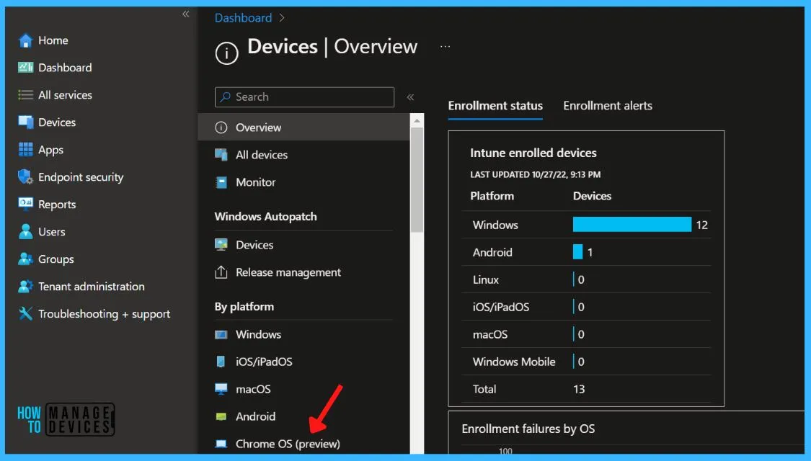
Task: Switch to the Enrollment status tab
Action: click(x=495, y=106)
